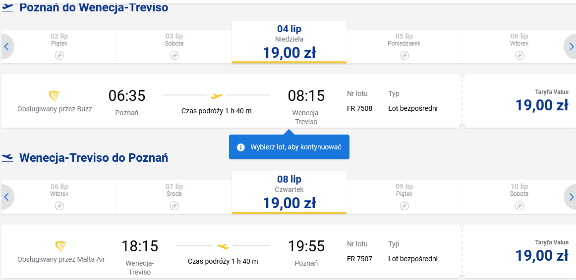This screenshot has height=280, width=576.
Task: Click the Ryanair harp logo on Buzz flight
Action: [55, 96]
